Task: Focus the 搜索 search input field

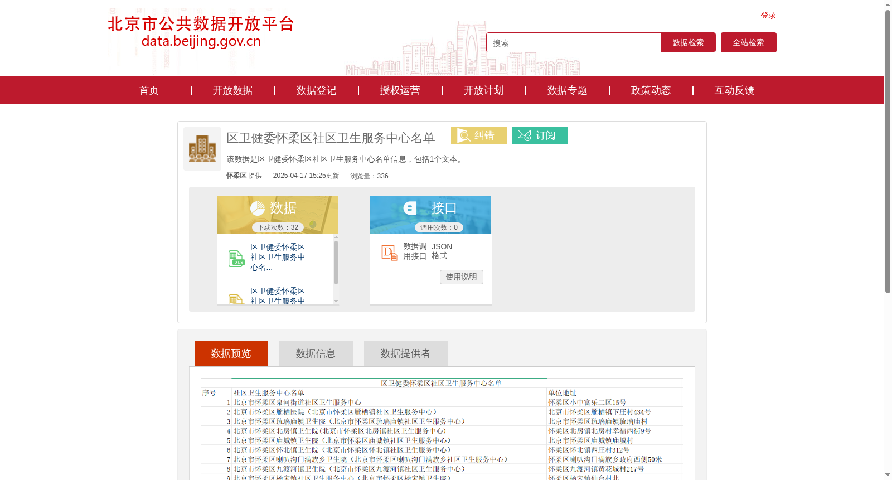Action: (x=574, y=42)
